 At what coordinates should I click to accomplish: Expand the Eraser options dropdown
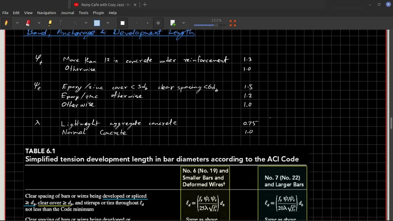[39, 23]
